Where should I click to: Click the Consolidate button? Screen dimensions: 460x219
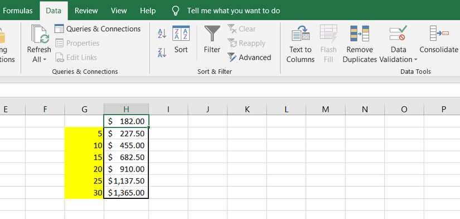point(439,40)
